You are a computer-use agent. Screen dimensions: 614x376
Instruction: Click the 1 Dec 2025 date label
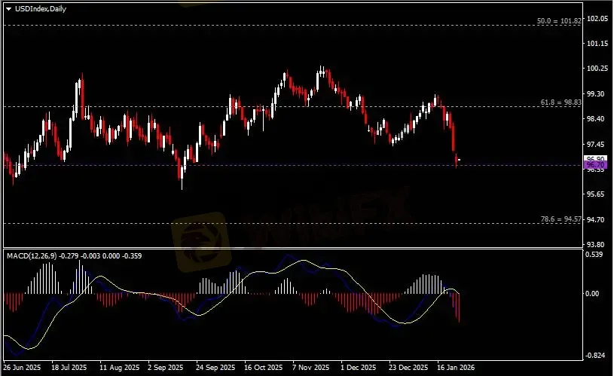pos(359,368)
